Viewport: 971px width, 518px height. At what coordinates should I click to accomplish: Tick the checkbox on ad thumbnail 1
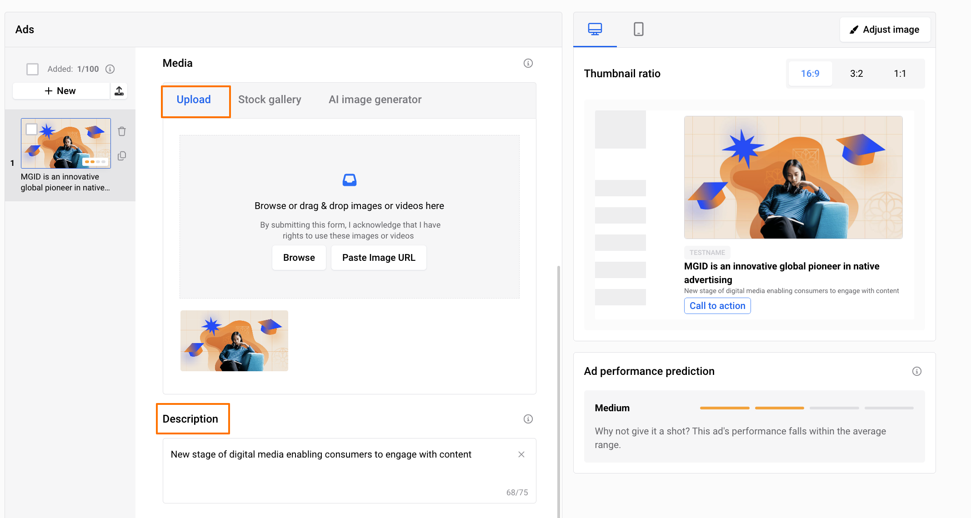32,129
